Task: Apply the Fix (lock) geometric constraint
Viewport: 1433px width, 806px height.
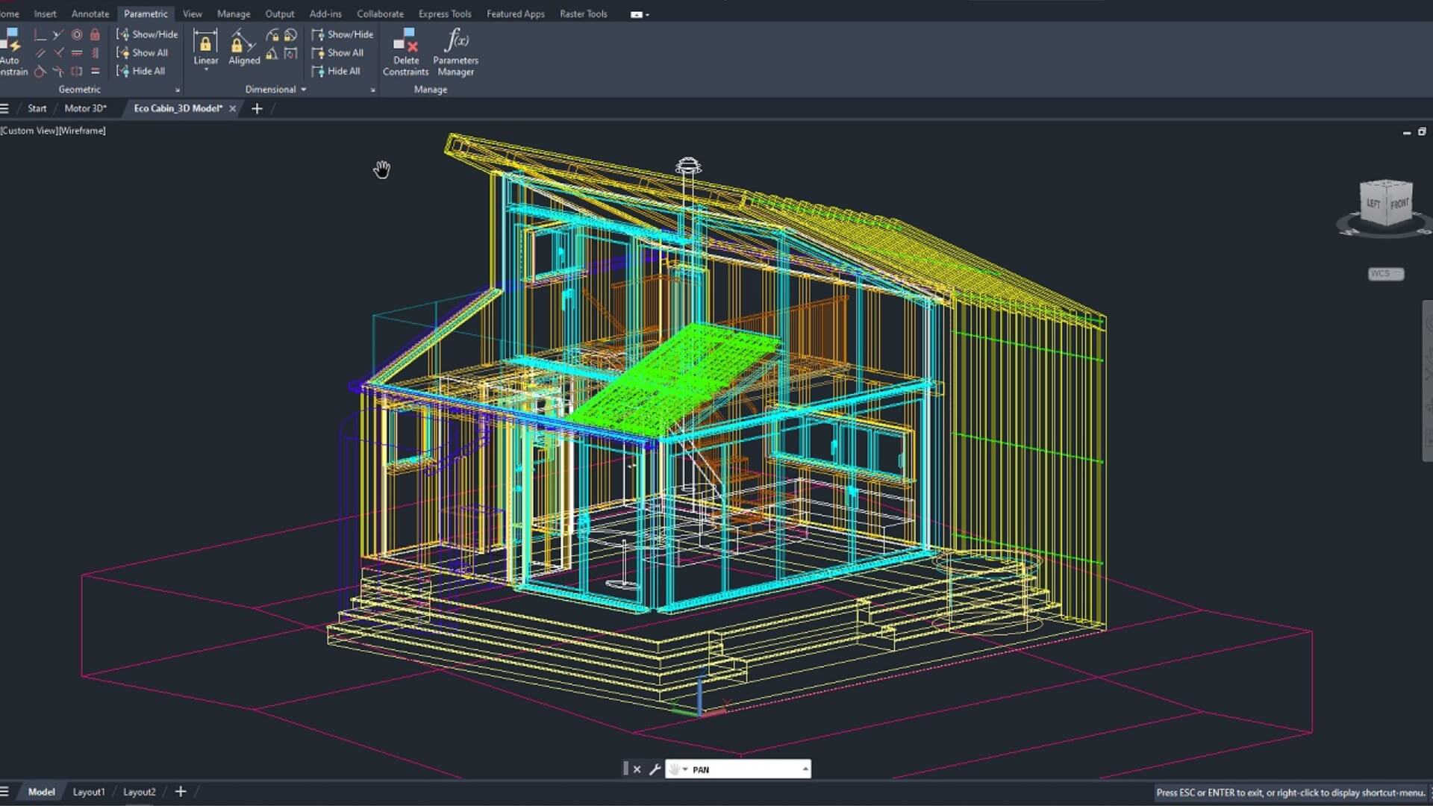Action: (95, 34)
